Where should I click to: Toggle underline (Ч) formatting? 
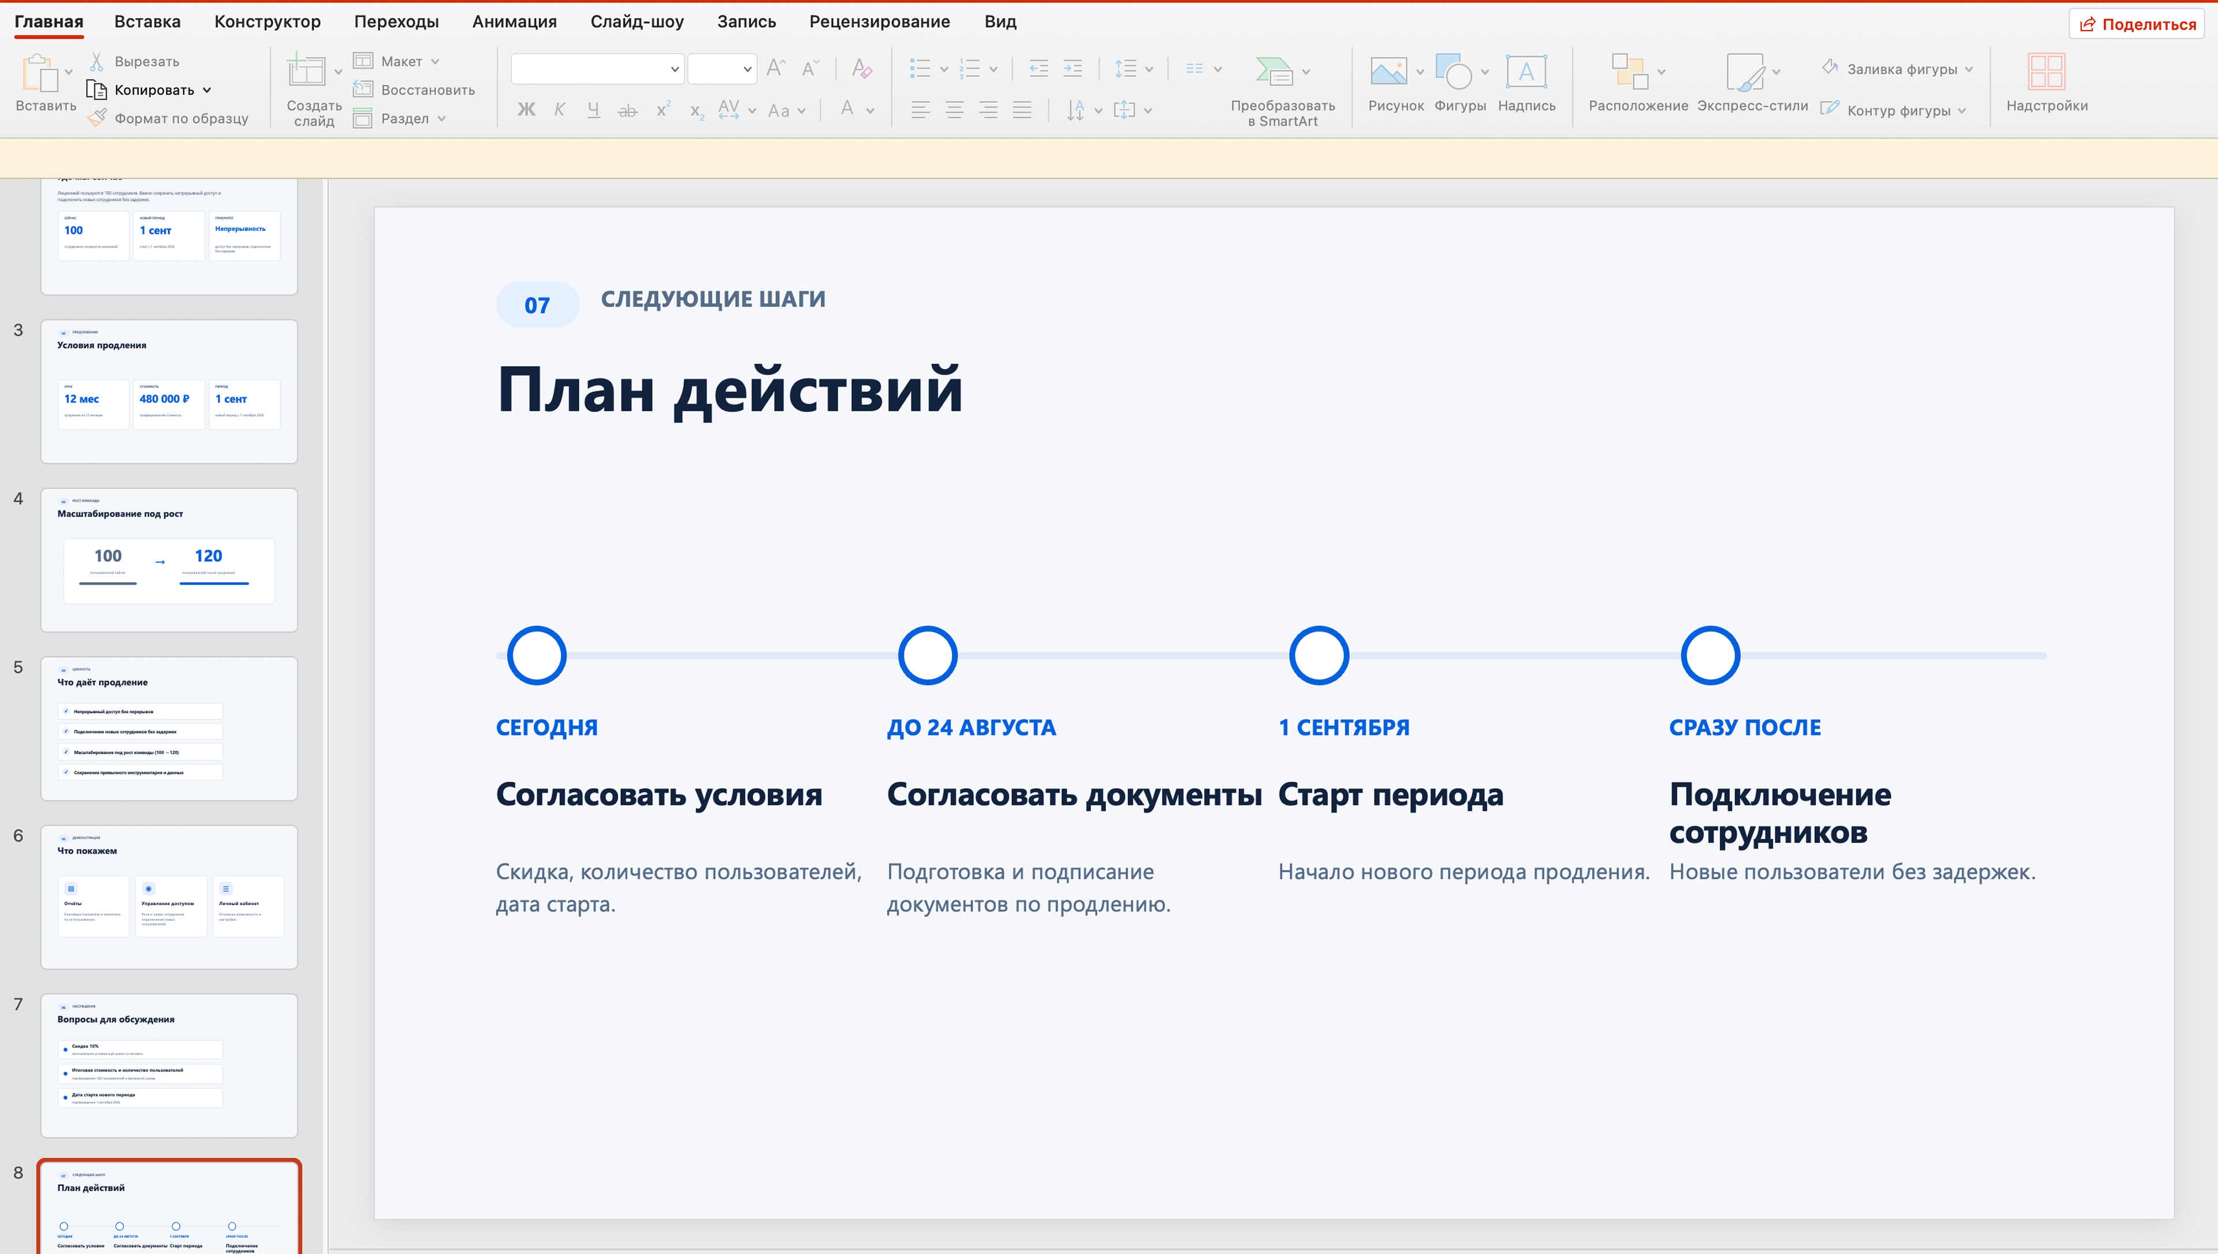click(593, 109)
